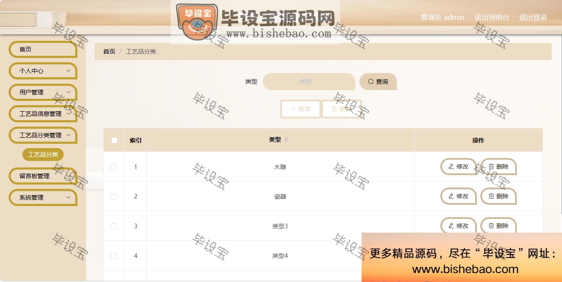Click the search magnifier icon in 查询
The height and width of the screenshot is (282, 562).
(x=371, y=82)
